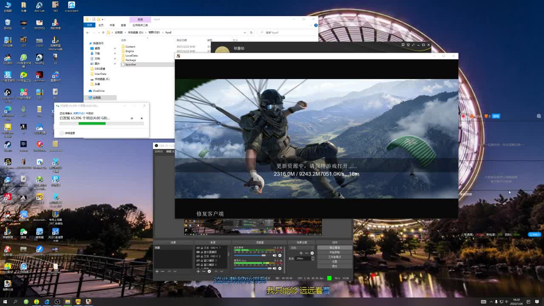This screenshot has width=544, height=306.
Task: Open the Recycle Bin desktop icon
Action: tap(8, 24)
